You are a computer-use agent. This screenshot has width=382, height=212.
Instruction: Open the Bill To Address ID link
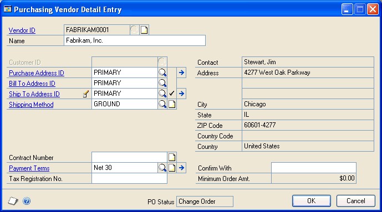point(32,84)
